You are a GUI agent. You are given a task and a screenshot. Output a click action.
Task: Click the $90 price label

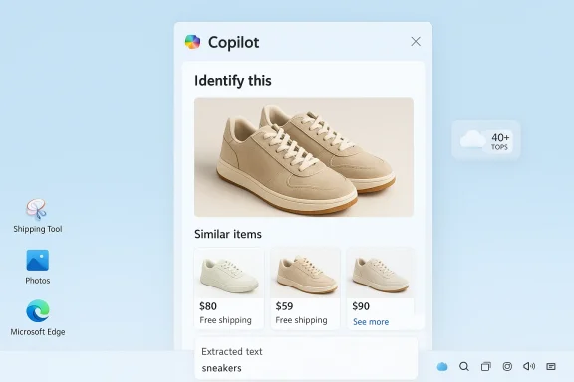(361, 306)
